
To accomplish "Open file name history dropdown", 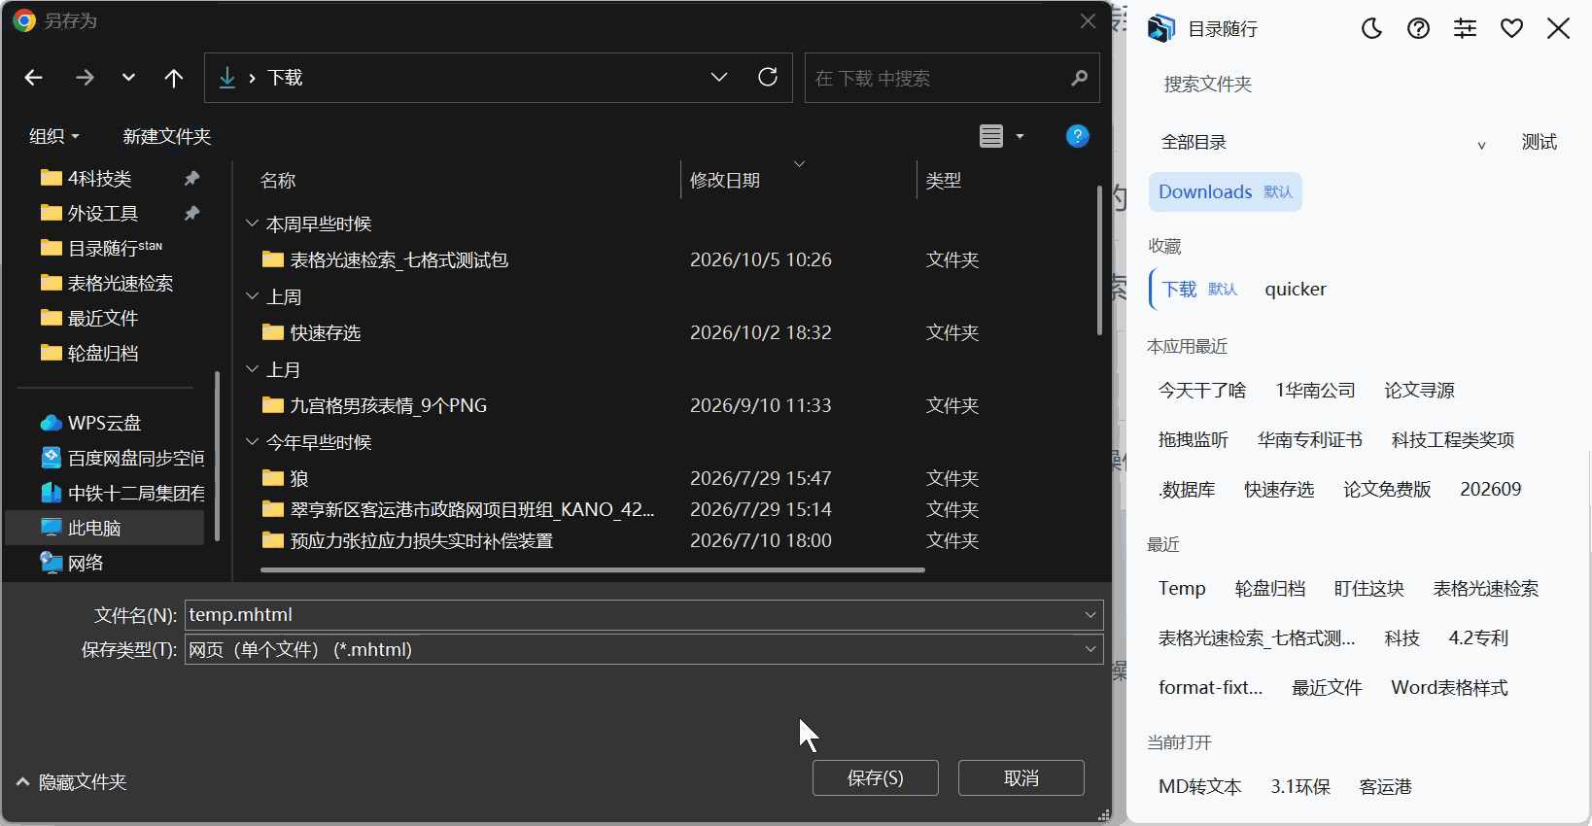I will (x=1090, y=615).
